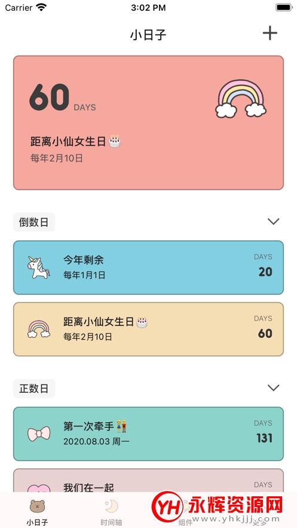Click the large rainbow icon on pink card

[241, 99]
